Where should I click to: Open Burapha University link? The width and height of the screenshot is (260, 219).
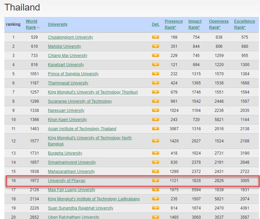[x=65, y=153]
